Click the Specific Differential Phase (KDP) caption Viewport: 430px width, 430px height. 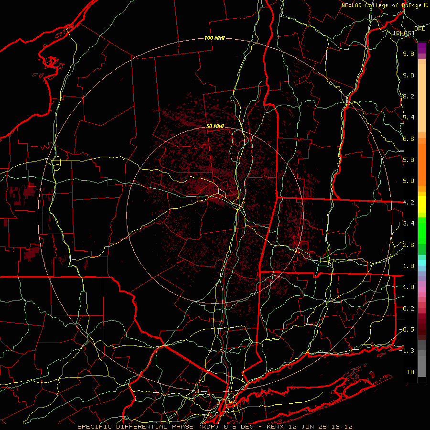148,427
